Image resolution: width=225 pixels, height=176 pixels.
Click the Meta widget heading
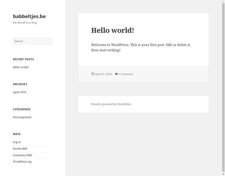point(17,134)
